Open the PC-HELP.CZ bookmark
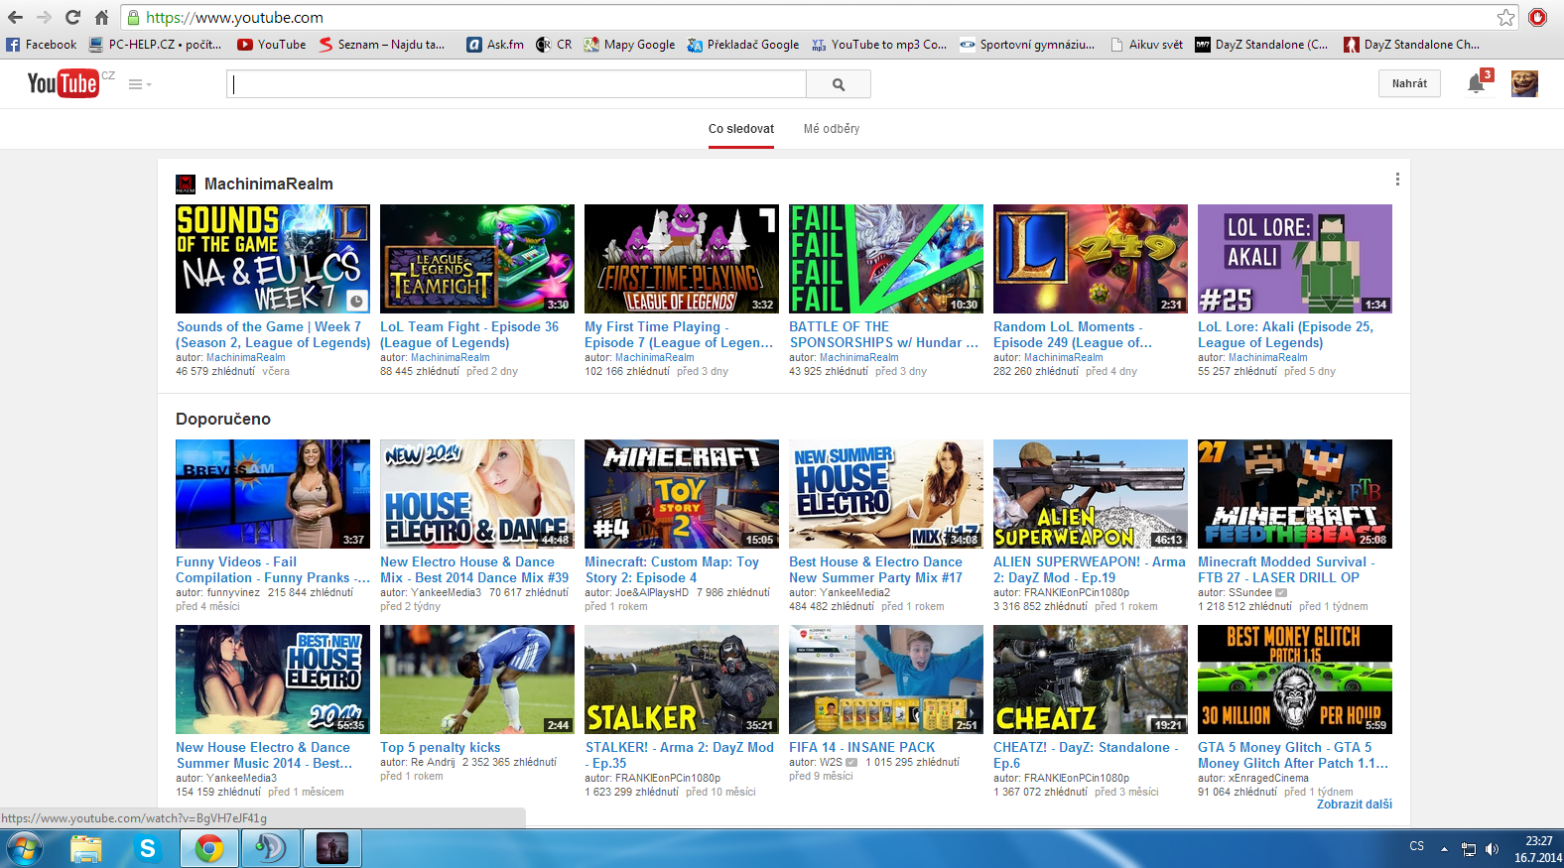Screen dimensions: 1564x868 coord(156,45)
